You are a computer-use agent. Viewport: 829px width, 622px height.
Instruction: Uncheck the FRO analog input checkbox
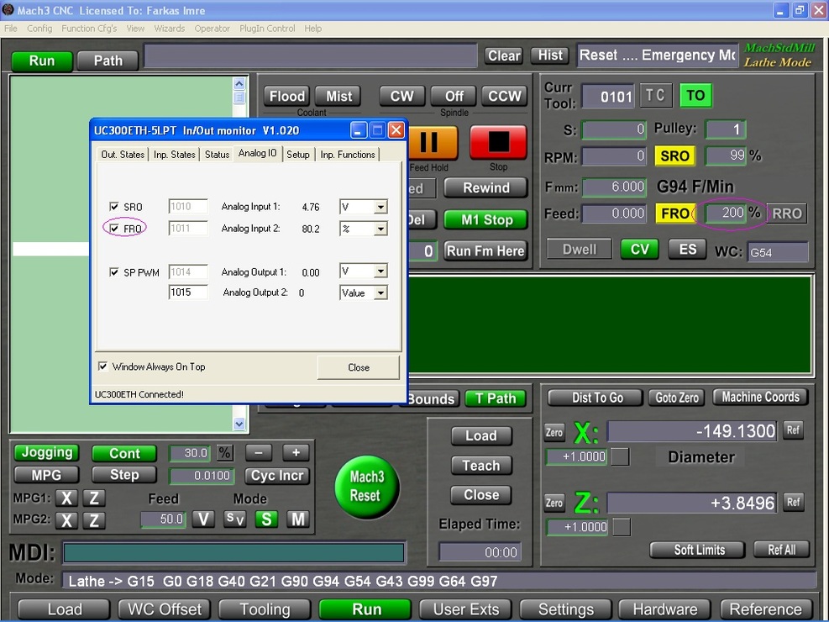tap(113, 229)
